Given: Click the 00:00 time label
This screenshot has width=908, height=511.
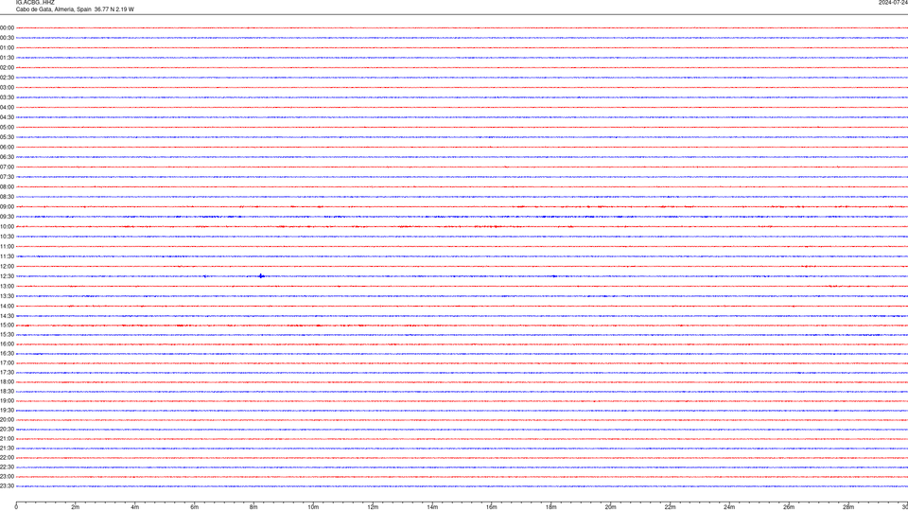Looking at the screenshot, I should click(x=7, y=27).
